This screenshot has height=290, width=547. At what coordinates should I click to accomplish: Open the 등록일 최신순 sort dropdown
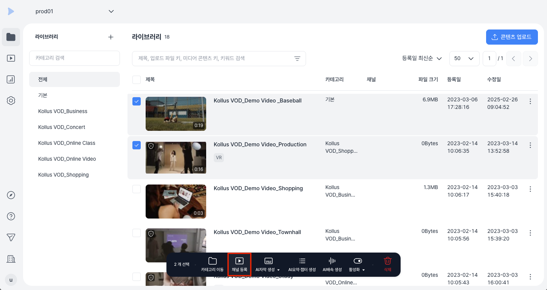[422, 59]
